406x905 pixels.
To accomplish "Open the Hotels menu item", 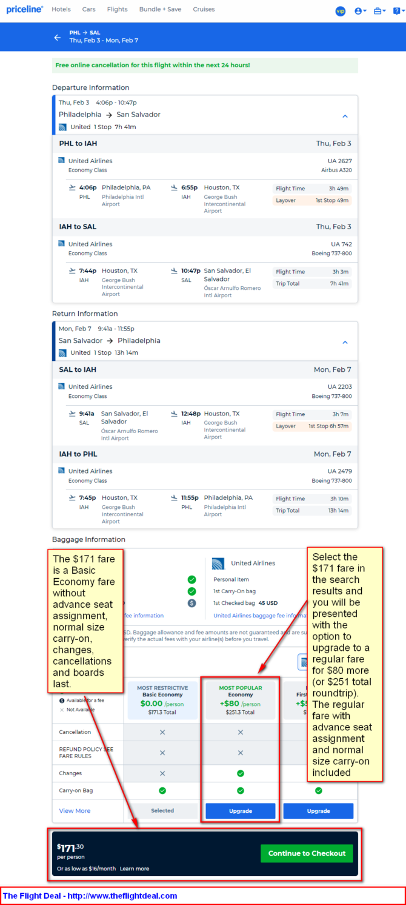I will [61, 10].
